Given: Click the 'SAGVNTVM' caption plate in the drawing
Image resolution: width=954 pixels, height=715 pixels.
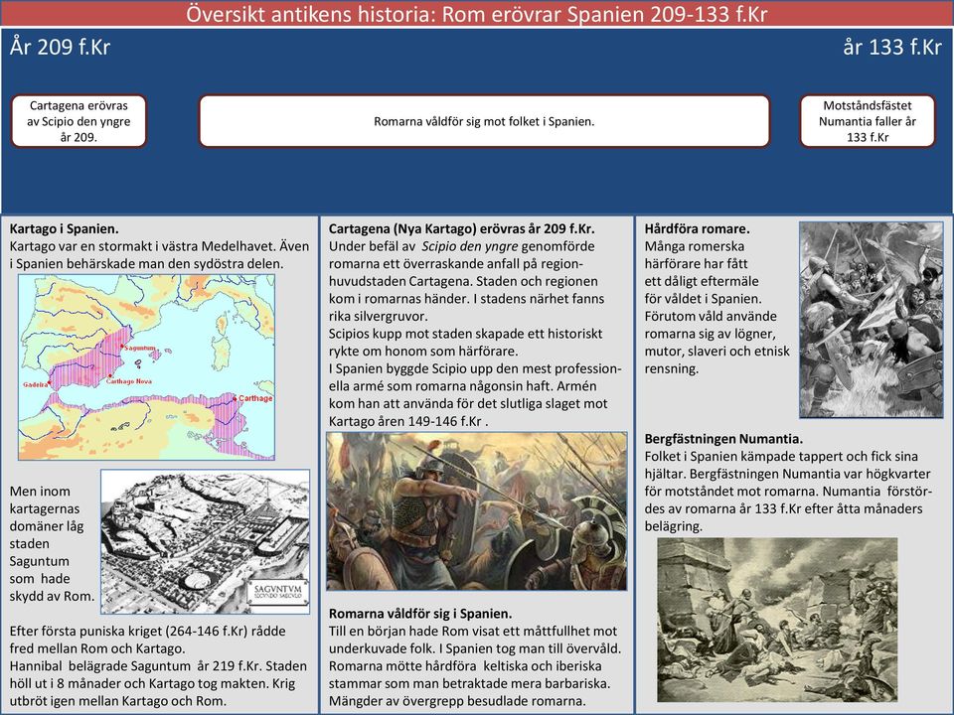Looking at the screenshot, I should click(278, 592).
